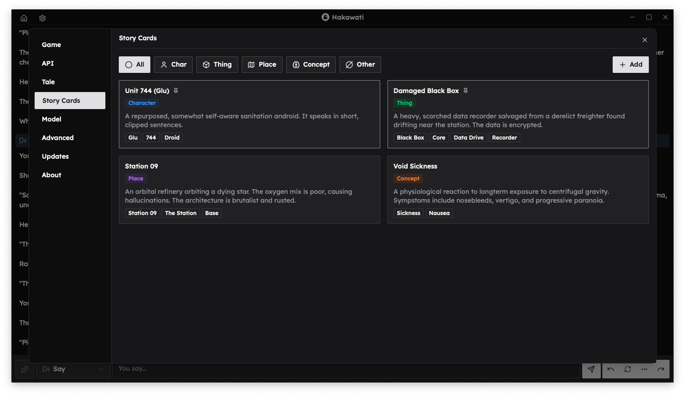Click the redo arrow icon
This screenshot has width=685, height=396.
[661, 369]
